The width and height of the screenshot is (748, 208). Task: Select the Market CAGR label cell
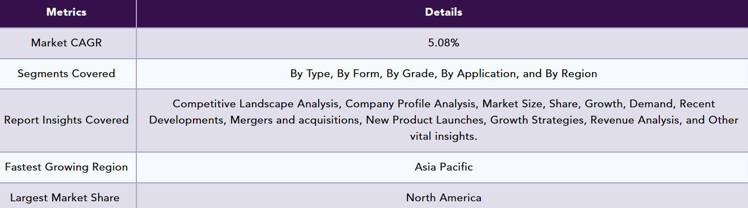tap(67, 43)
